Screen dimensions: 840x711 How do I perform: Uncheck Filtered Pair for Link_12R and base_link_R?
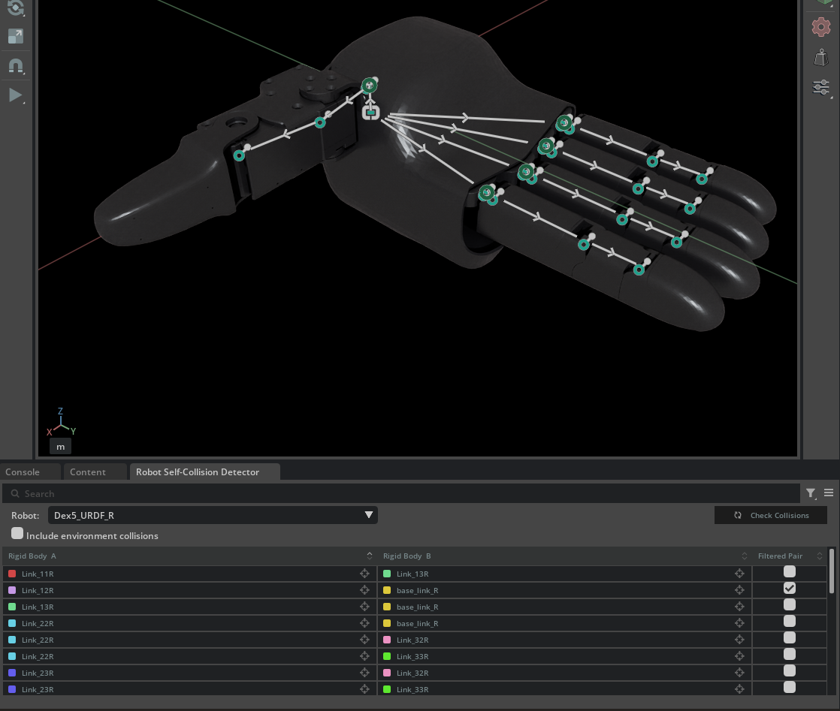pos(789,588)
